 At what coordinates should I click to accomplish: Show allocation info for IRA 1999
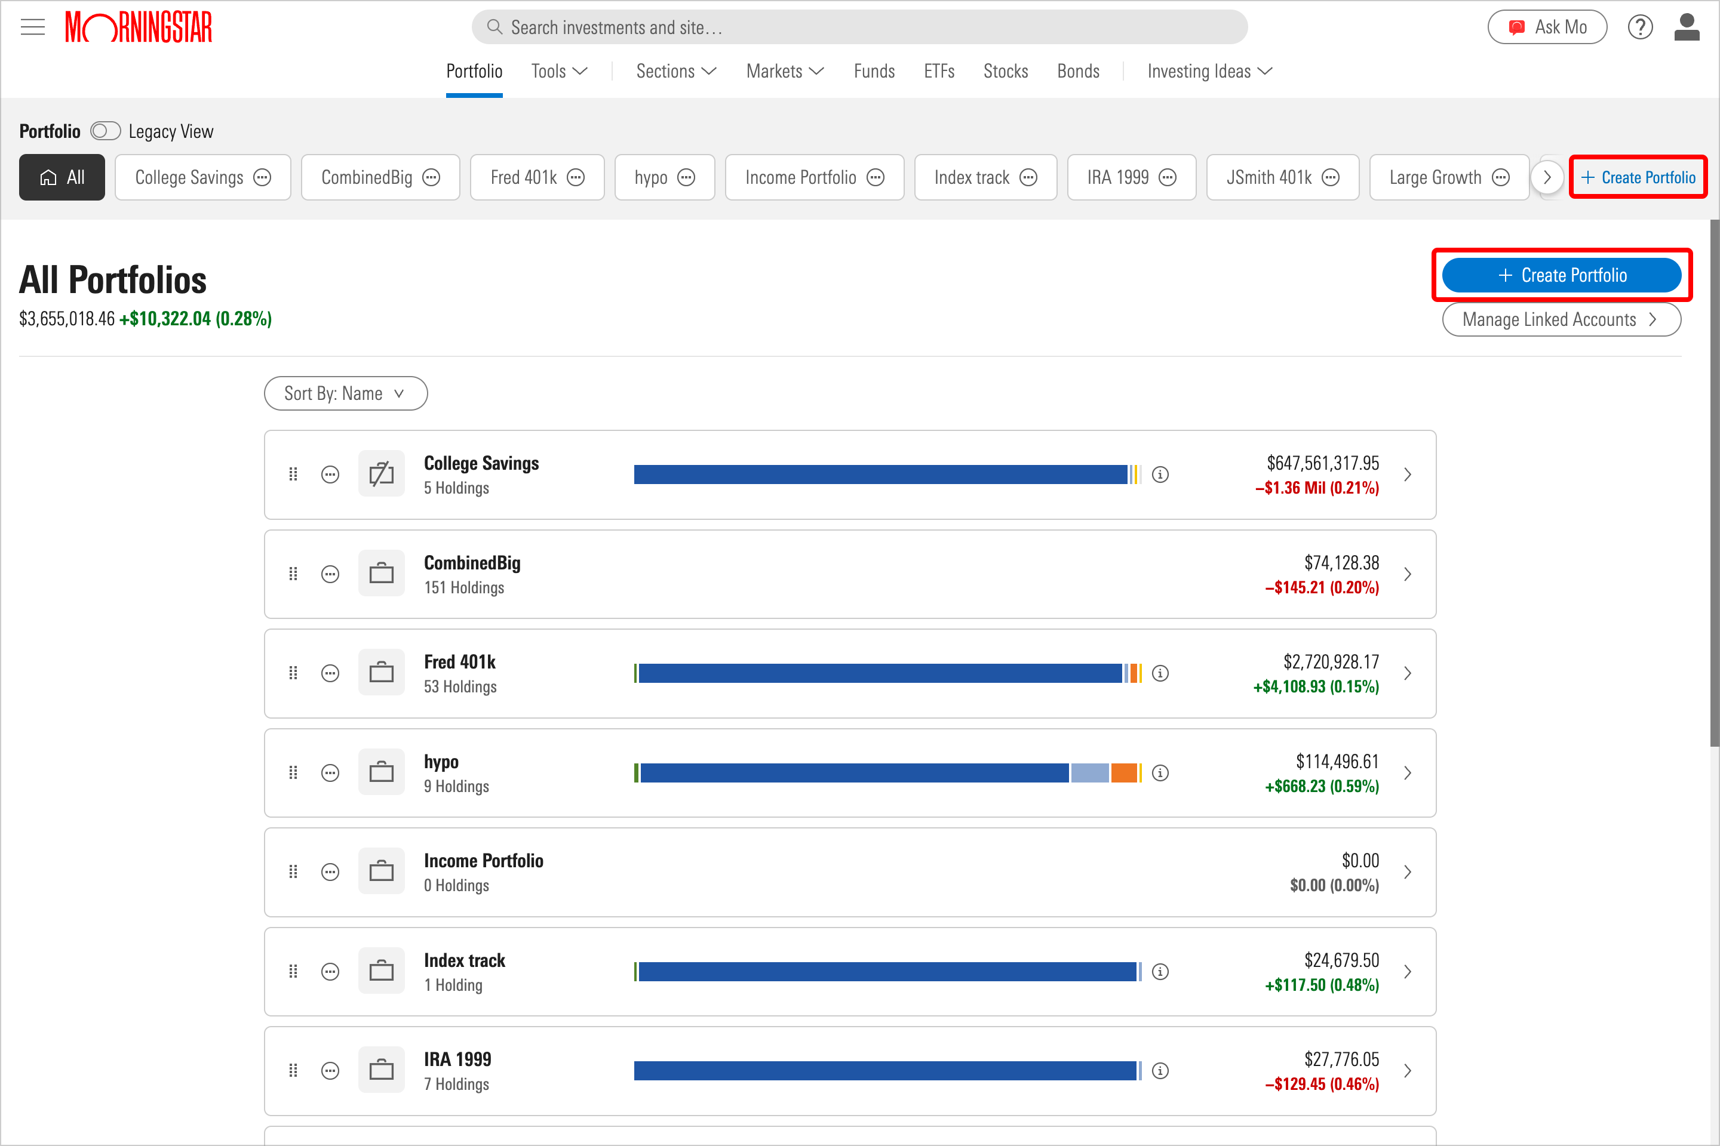pos(1160,1071)
